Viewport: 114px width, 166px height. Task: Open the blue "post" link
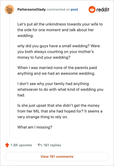pyautogui.click(x=74, y=9)
